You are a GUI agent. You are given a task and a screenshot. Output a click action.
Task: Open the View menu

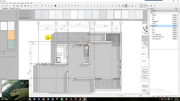pyautogui.click(x=7, y=3)
